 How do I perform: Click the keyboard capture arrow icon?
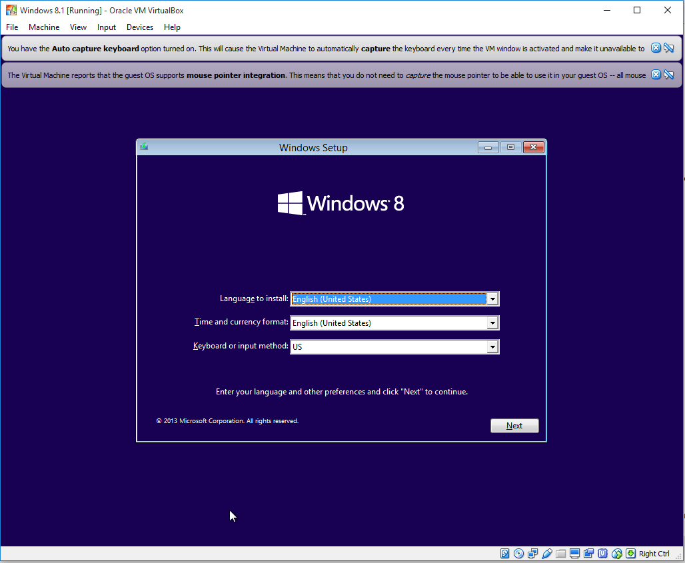pos(630,553)
